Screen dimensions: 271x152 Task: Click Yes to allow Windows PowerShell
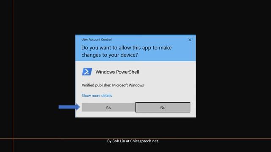[x=108, y=107]
